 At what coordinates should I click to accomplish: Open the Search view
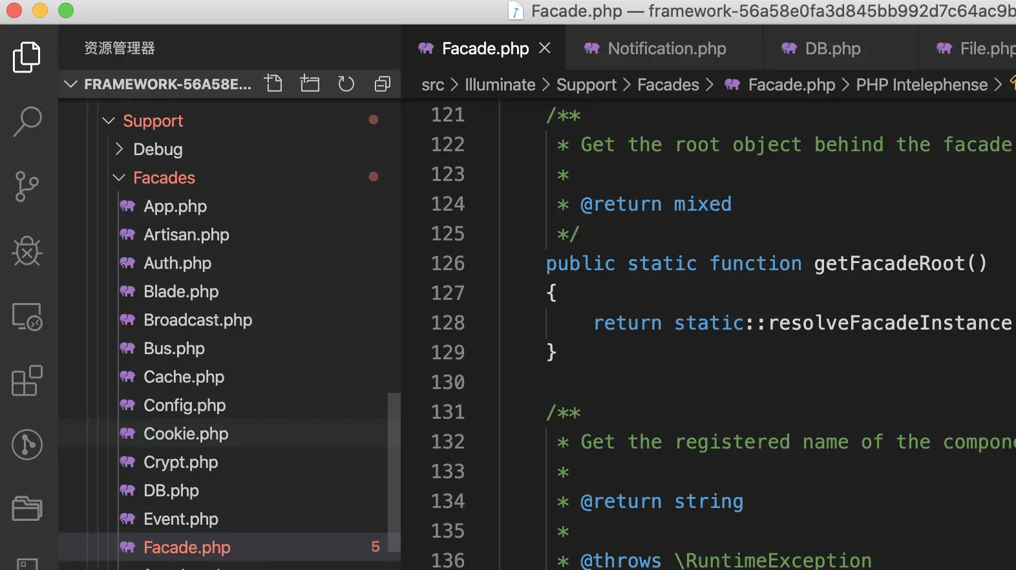tap(27, 121)
